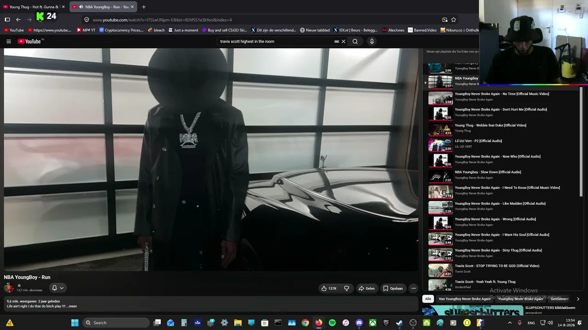Save video with the Opslaan button
Viewport: 588px width, 330px height.
393,288
